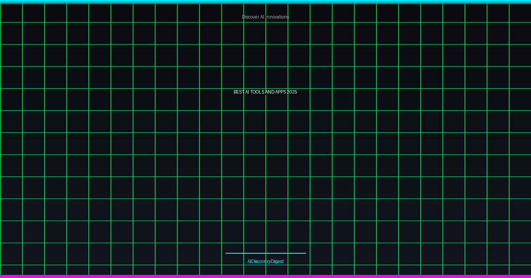531x278 pixels.
Task: Click "Digest" in the AIDiscoveryDigest text
Action: pos(277,261)
